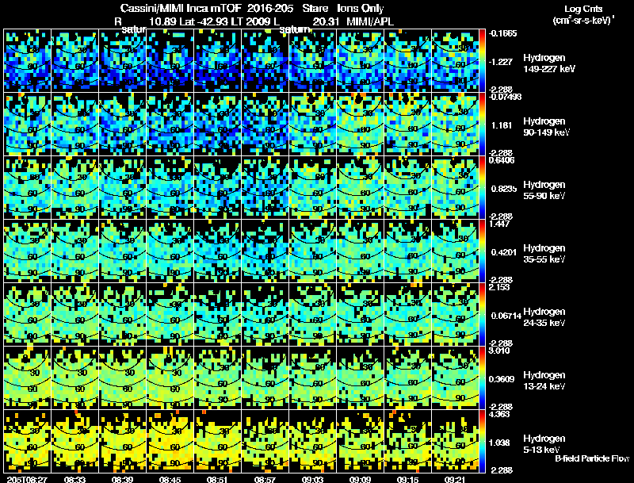Click the Cassini/MIMI Inca mTOF title text
This screenshot has width=634, height=483.
181,9
